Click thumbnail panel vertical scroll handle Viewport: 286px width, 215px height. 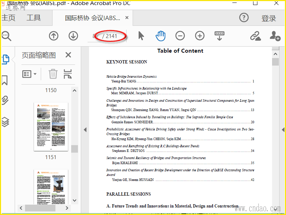74,149
